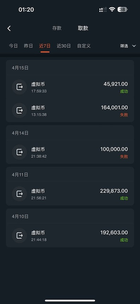Tap withdrawal icon for 192,603.00 transaction

[x=19, y=236]
